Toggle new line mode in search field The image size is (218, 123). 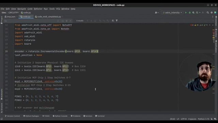click(58, 21)
